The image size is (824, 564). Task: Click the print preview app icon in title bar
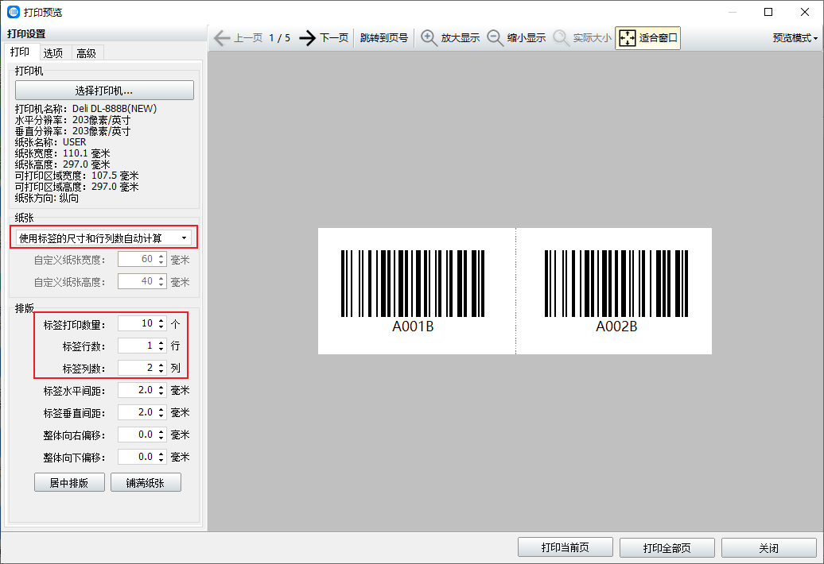coord(14,12)
